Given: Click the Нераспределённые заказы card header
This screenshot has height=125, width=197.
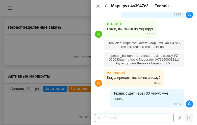Looking at the screenshot, I should [x=35, y=27].
